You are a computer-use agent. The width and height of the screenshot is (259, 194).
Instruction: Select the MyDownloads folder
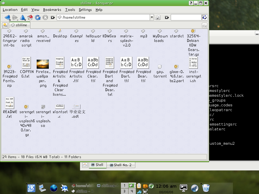point(160,36)
